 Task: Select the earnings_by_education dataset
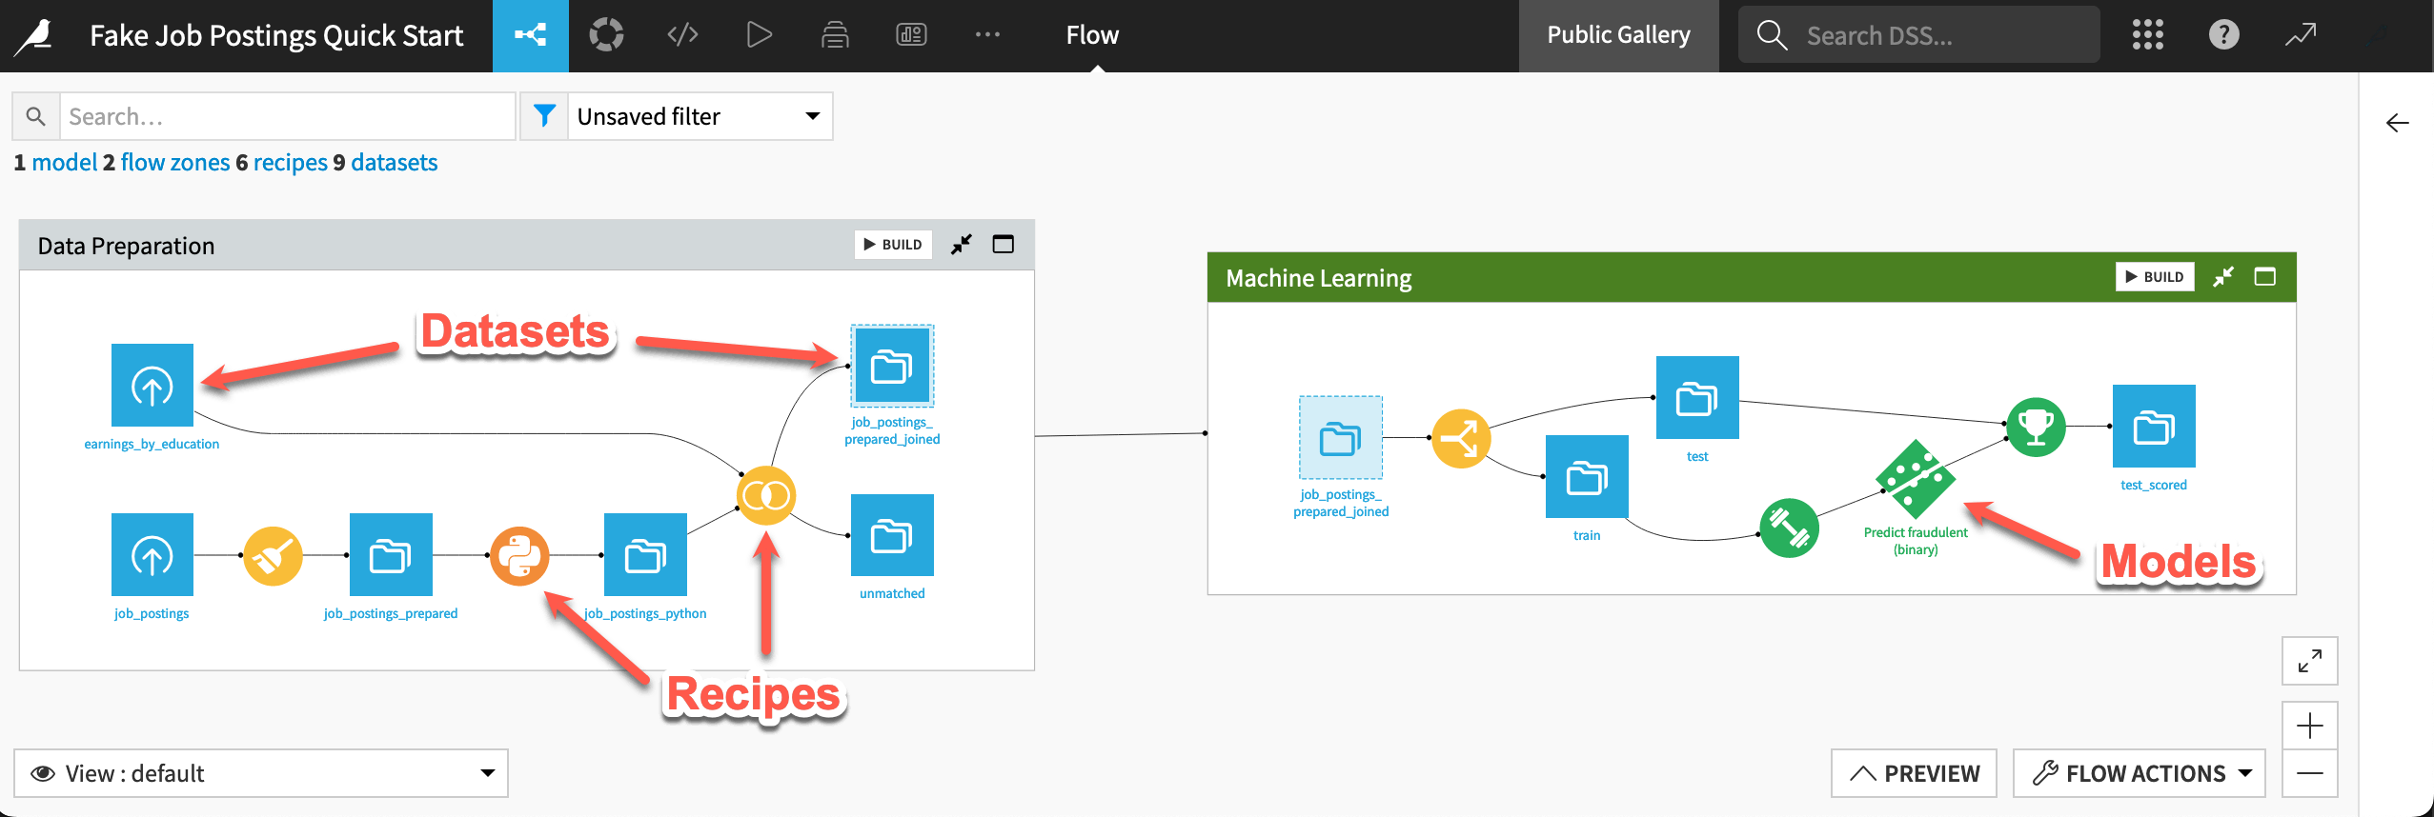coord(152,385)
